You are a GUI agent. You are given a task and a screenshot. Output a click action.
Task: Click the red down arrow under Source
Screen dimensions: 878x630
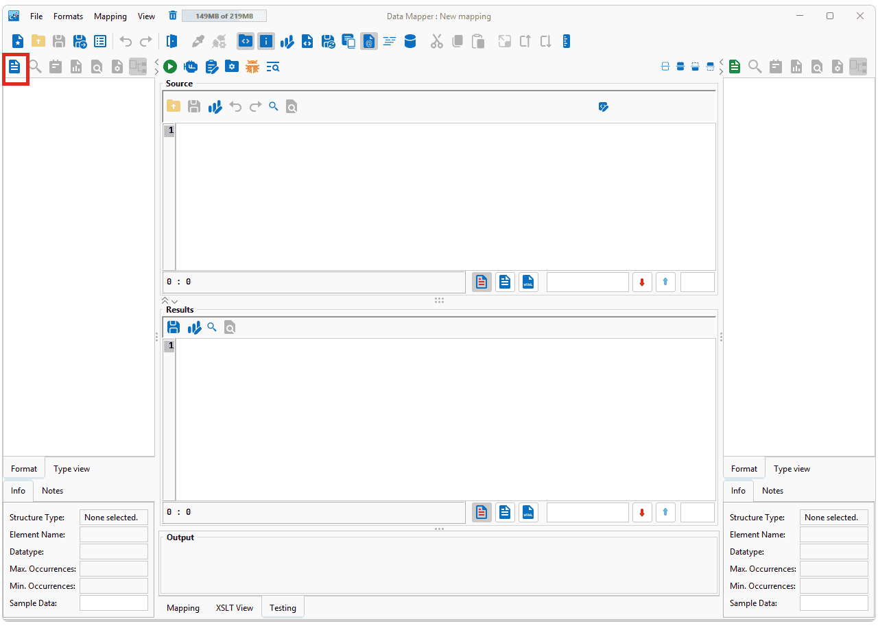click(643, 282)
